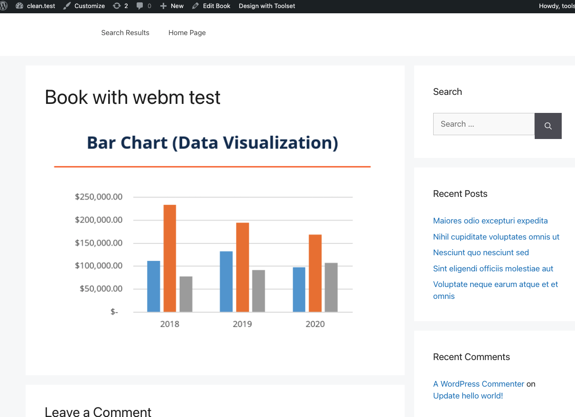
Task: Open the New content menu
Action: point(172,6)
